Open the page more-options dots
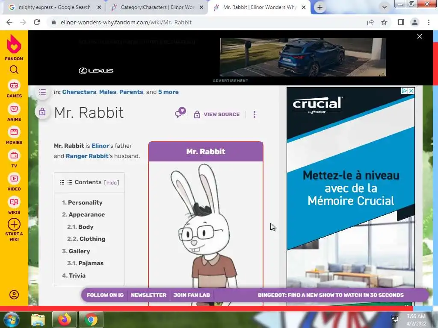The height and width of the screenshot is (328, 438). point(255,114)
